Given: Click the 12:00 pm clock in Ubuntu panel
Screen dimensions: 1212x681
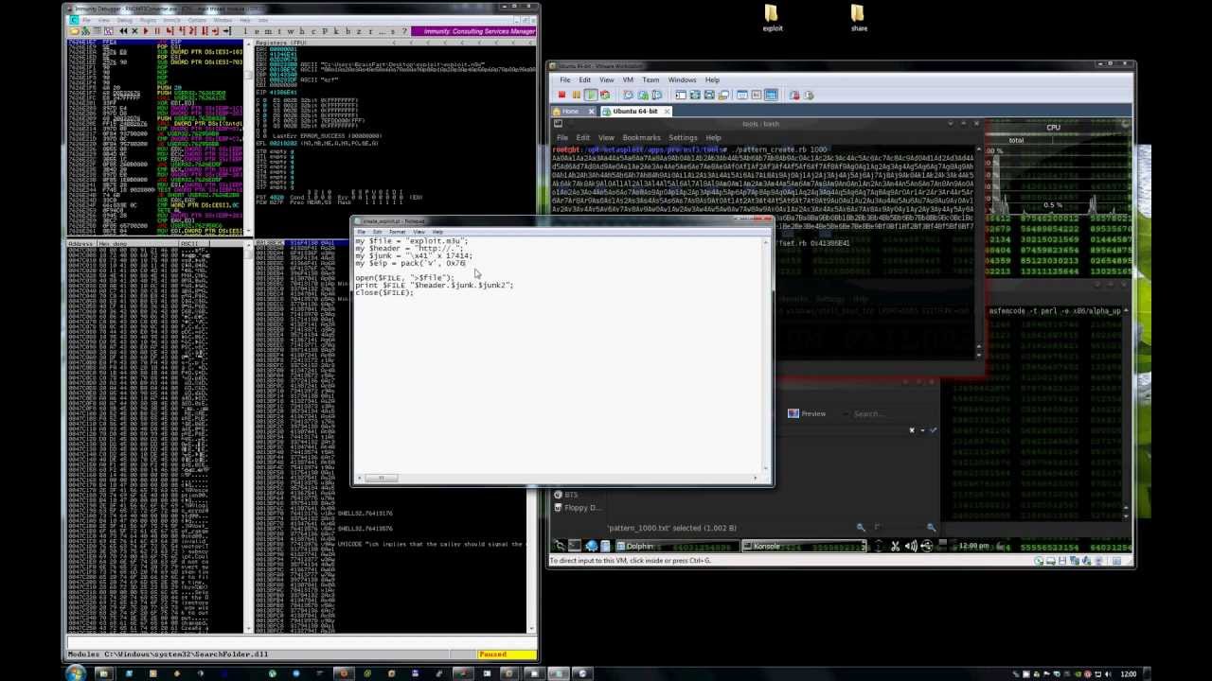Looking at the screenshot, I should click(973, 546).
